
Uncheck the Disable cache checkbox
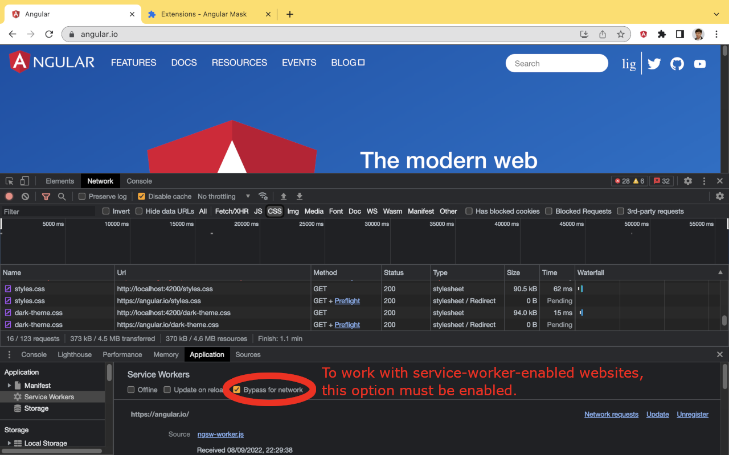click(x=142, y=196)
